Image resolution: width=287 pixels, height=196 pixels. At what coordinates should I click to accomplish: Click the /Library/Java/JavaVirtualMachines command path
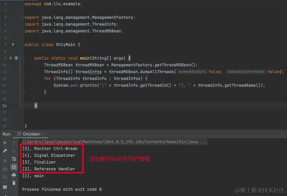tap(110, 142)
